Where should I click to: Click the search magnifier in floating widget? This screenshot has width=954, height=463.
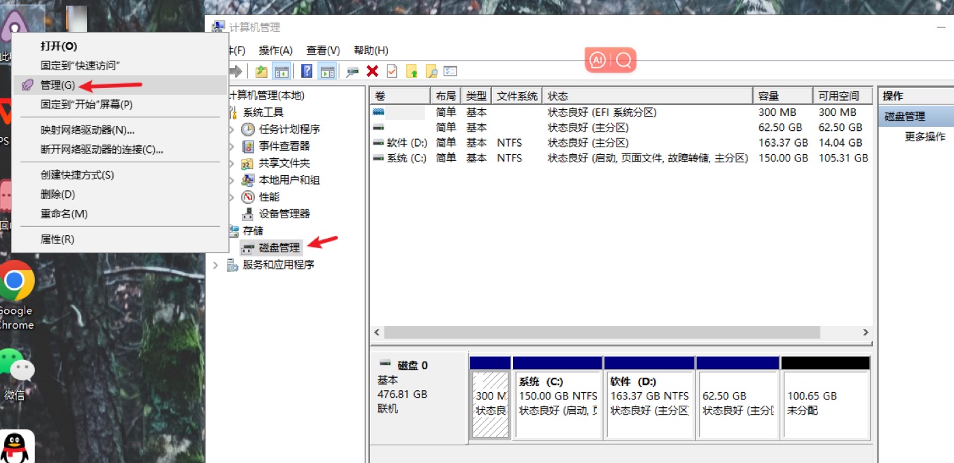tap(623, 61)
